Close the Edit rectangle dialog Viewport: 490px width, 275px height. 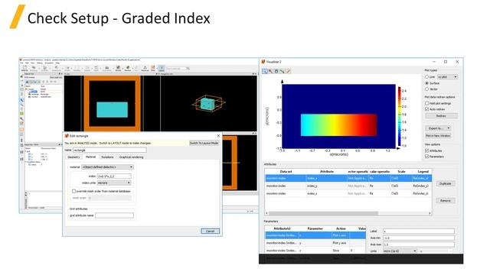tap(218, 136)
